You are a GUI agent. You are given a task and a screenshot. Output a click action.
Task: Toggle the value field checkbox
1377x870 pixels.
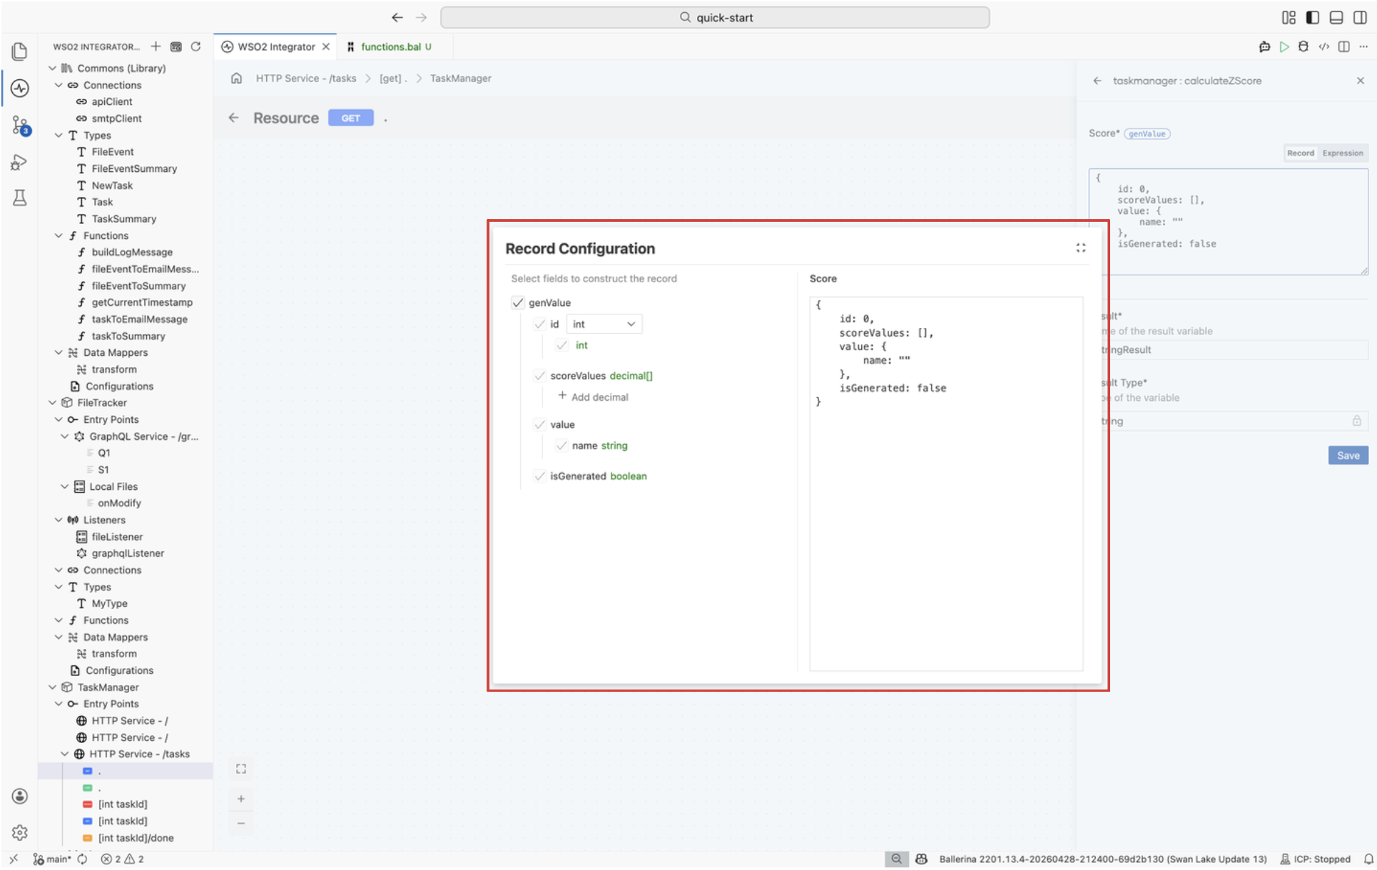point(540,425)
